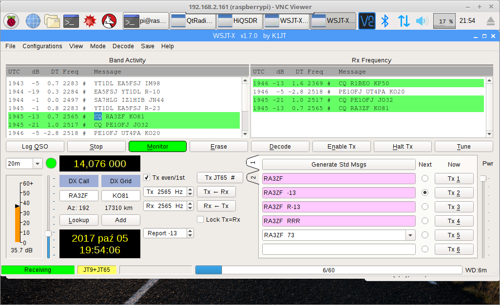Click the Pwr power slider handle
The height and width of the screenshot is (305, 500).
pyautogui.click(x=483, y=179)
